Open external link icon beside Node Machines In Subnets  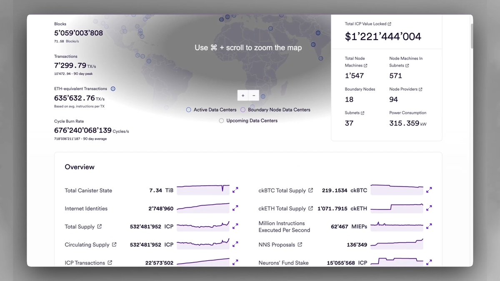coord(407,66)
